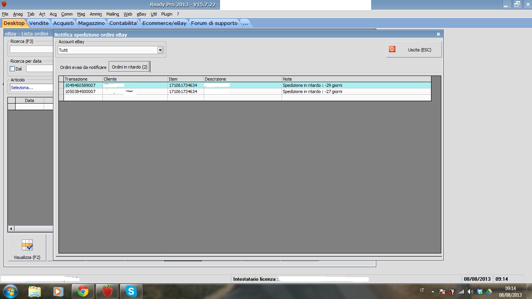Open the Mailing menu
This screenshot has width=532, height=299.
coord(113,14)
